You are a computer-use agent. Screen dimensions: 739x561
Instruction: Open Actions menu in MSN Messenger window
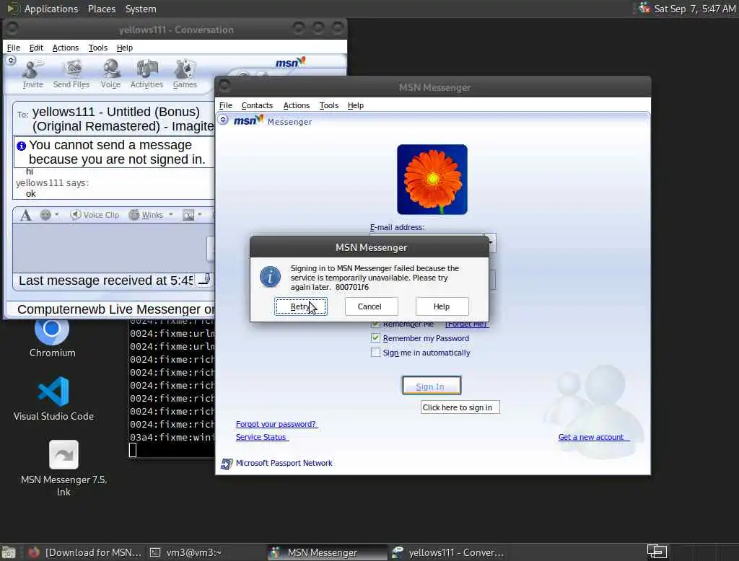tap(297, 105)
